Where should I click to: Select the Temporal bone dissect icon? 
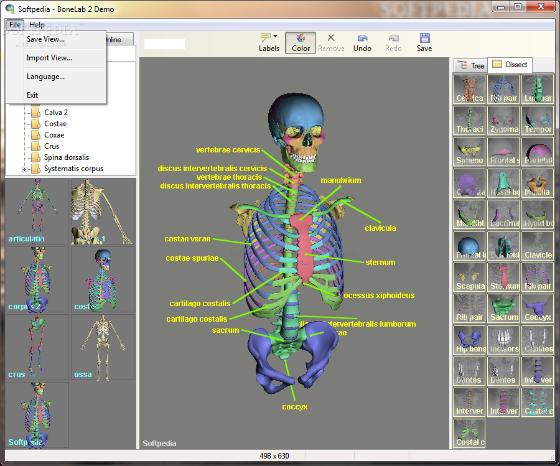tap(538, 120)
